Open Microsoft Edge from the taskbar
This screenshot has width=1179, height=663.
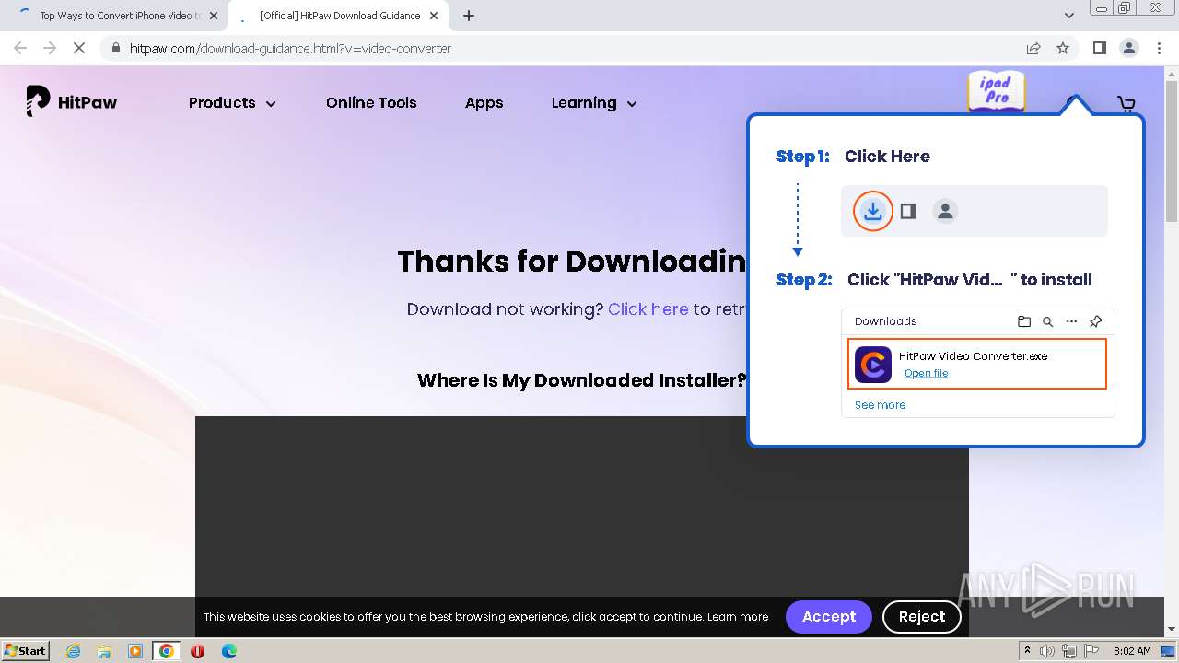pos(228,651)
